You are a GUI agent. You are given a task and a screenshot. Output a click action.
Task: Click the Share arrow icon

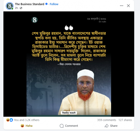click(x=106, y=126)
